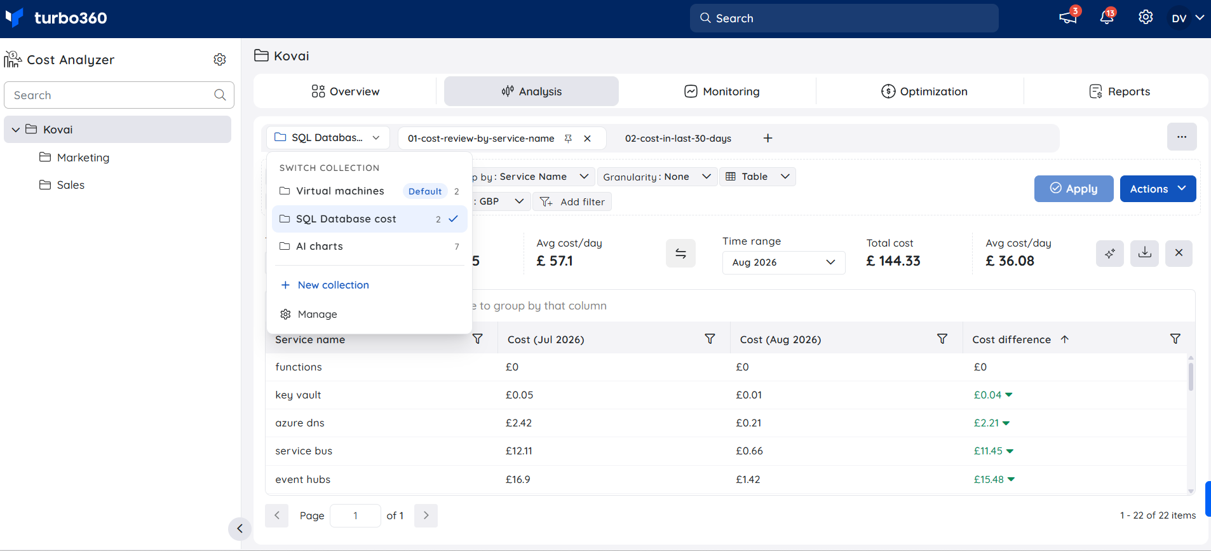Switch to the Reports tab
The image size is (1211, 551).
(x=1119, y=92)
